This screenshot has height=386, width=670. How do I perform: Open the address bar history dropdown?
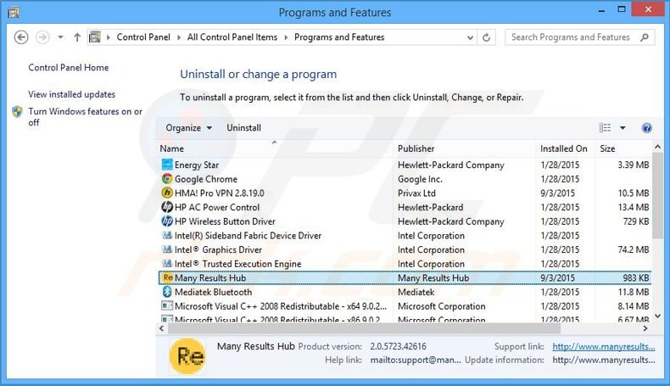[470, 37]
